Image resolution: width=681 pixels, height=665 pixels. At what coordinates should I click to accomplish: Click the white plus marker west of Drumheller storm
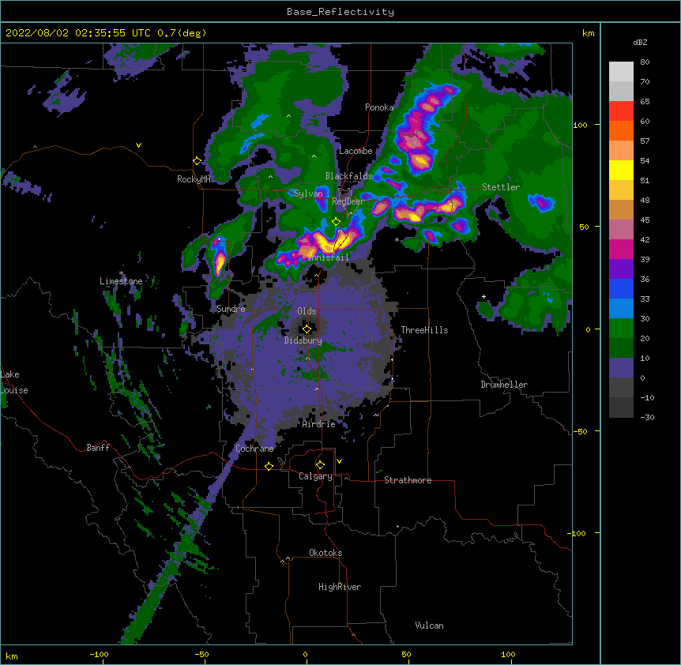483,296
